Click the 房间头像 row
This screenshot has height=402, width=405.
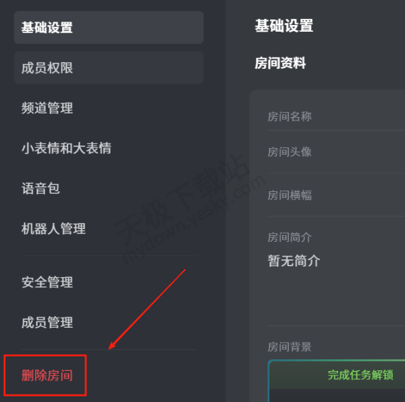click(336, 152)
